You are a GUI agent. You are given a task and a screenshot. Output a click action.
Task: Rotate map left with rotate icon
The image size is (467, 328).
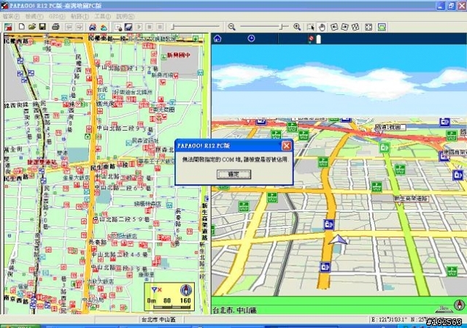334,27
